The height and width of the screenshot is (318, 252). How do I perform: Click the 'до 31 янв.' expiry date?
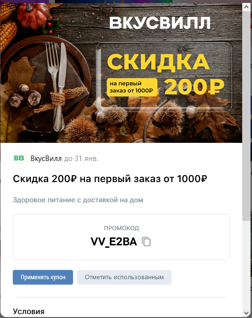click(81, 159)
